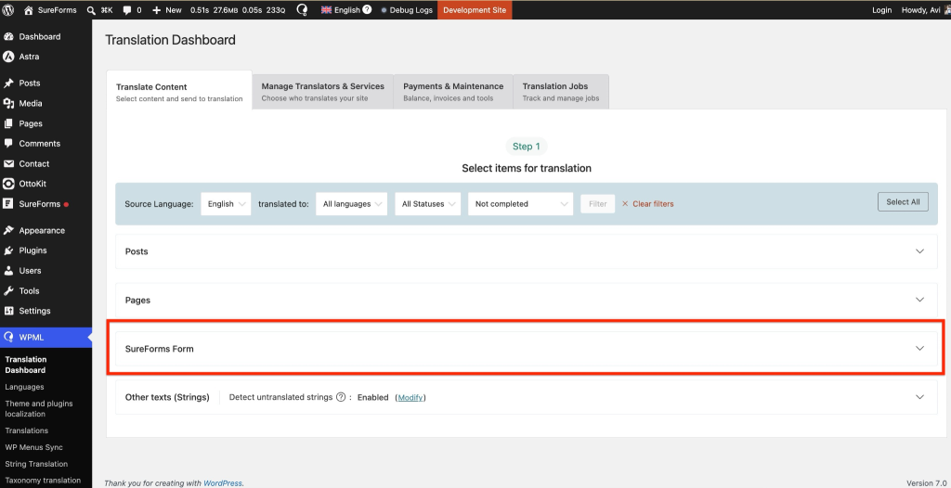Click the 27.6MB memory stat in admin bar
Viewport: 951px width, 488px height.
point(226,10)
